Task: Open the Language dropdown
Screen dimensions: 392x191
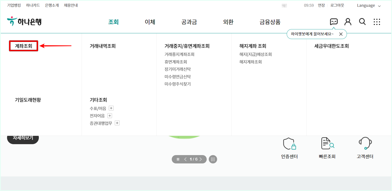Action: [368, 5]
